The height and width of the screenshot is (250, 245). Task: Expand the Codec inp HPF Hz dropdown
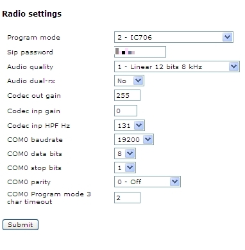[x=130, y=125]
